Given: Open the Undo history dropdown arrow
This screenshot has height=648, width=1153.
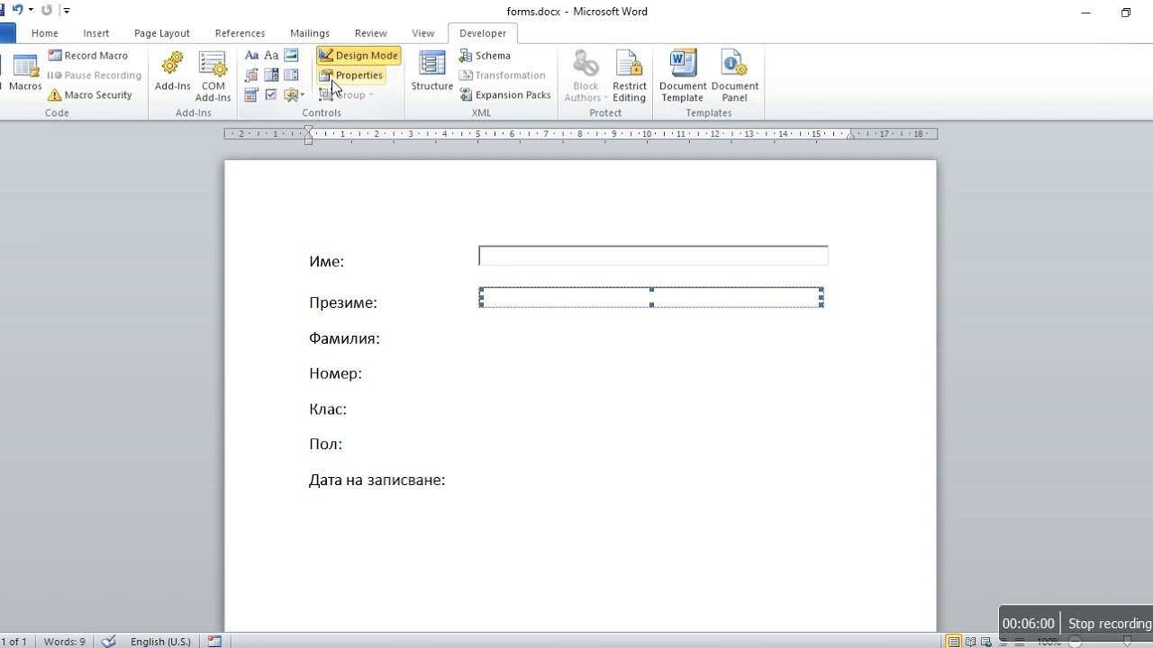Looking at the screenshot, I should 31,11.
